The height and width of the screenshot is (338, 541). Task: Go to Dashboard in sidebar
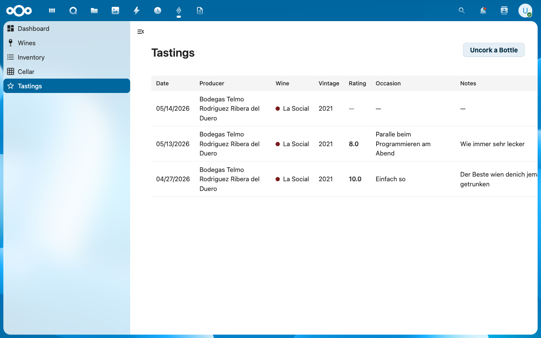click(x=67, y=29)
